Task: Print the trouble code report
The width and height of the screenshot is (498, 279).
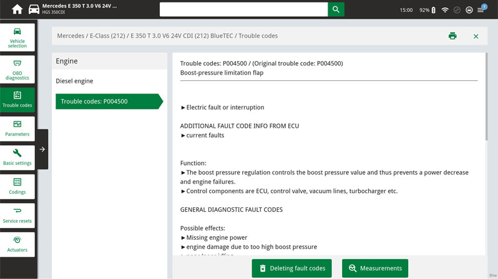Action: [x=452, y=36]
